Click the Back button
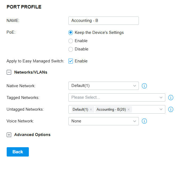 pyautogui.click(x=18, y=152)
